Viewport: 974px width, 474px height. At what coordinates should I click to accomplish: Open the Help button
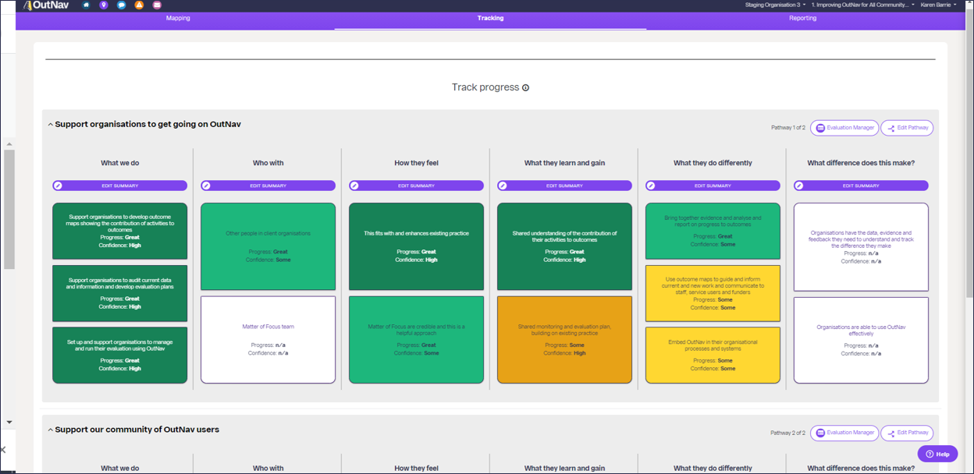click(x=937, y=454)
